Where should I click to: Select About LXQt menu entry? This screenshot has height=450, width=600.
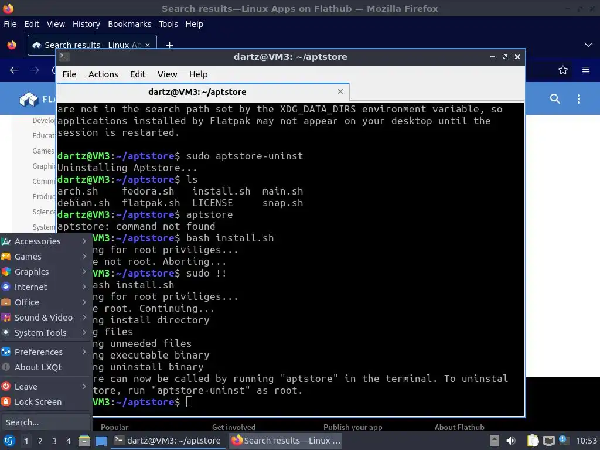45,367
